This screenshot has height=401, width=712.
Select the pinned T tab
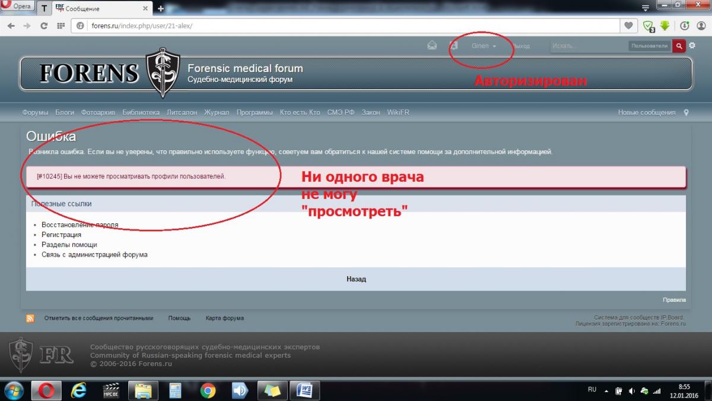click(43, 9)
